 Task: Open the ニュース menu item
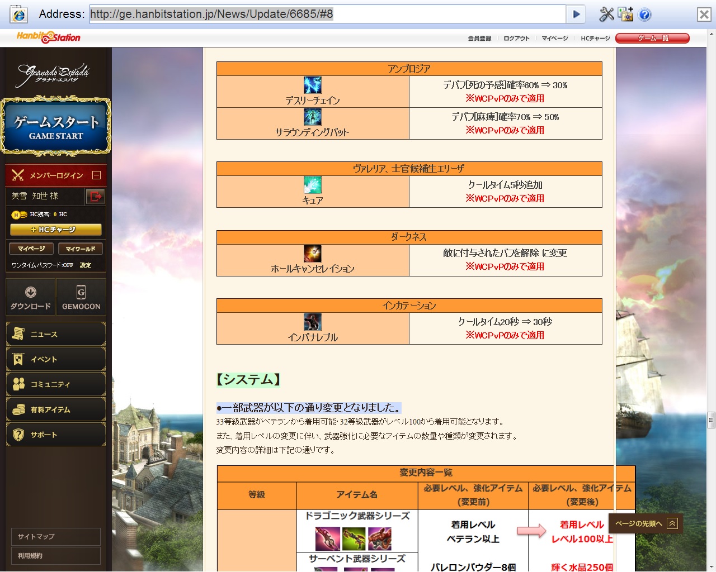56,334
